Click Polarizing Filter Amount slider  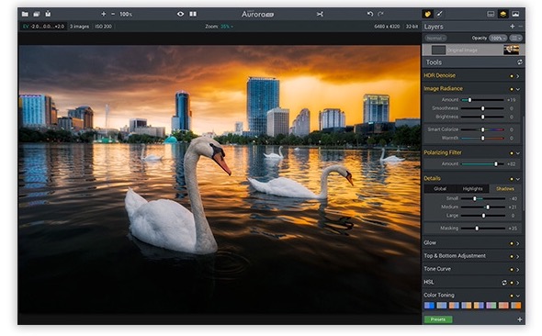pos(482,164)
